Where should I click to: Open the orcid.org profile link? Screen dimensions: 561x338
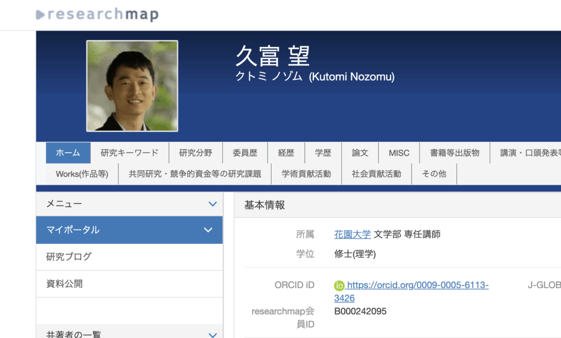(417, 285)
